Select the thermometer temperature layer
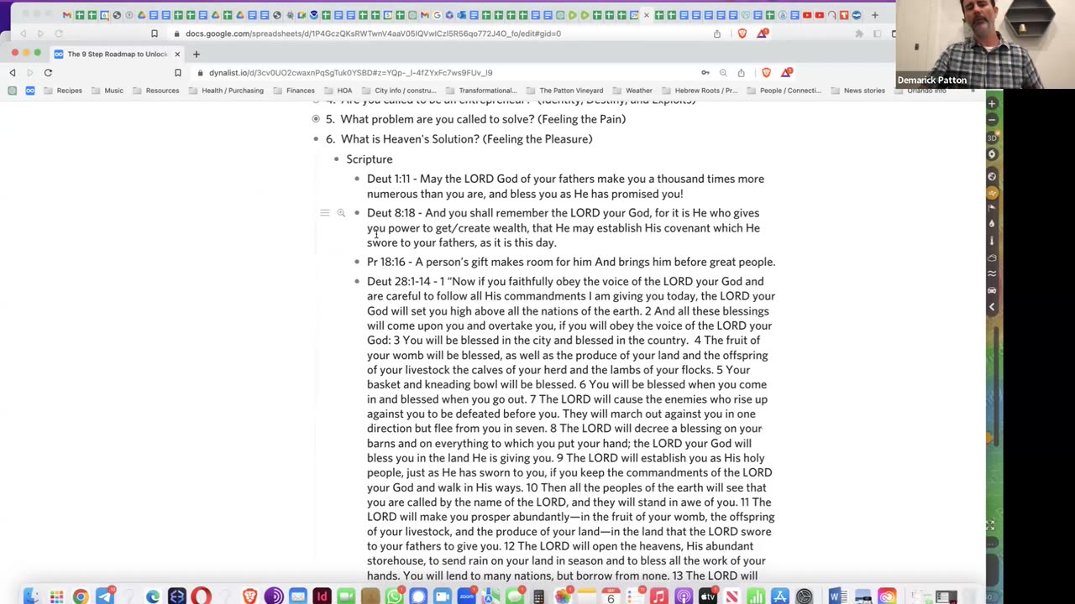 click(992, 241)
